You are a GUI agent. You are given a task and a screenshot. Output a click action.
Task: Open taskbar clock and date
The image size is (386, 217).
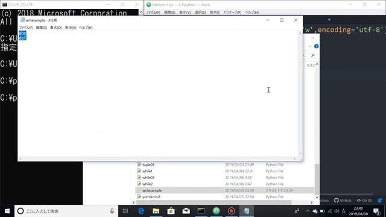tap(358, 211)
